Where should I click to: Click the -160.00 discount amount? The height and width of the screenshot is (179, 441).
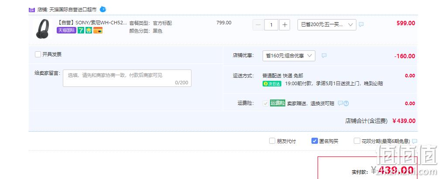click(x=405, y=56)
